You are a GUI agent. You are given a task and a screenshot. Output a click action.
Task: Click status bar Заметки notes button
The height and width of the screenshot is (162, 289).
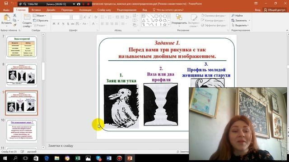(x=182, y=152)
